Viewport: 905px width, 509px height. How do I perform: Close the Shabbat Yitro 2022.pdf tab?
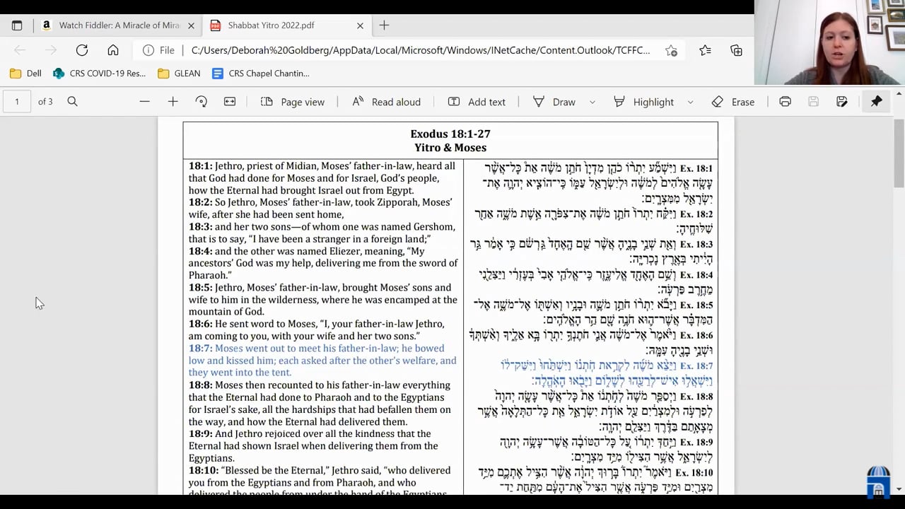click(x=360, y=25)
